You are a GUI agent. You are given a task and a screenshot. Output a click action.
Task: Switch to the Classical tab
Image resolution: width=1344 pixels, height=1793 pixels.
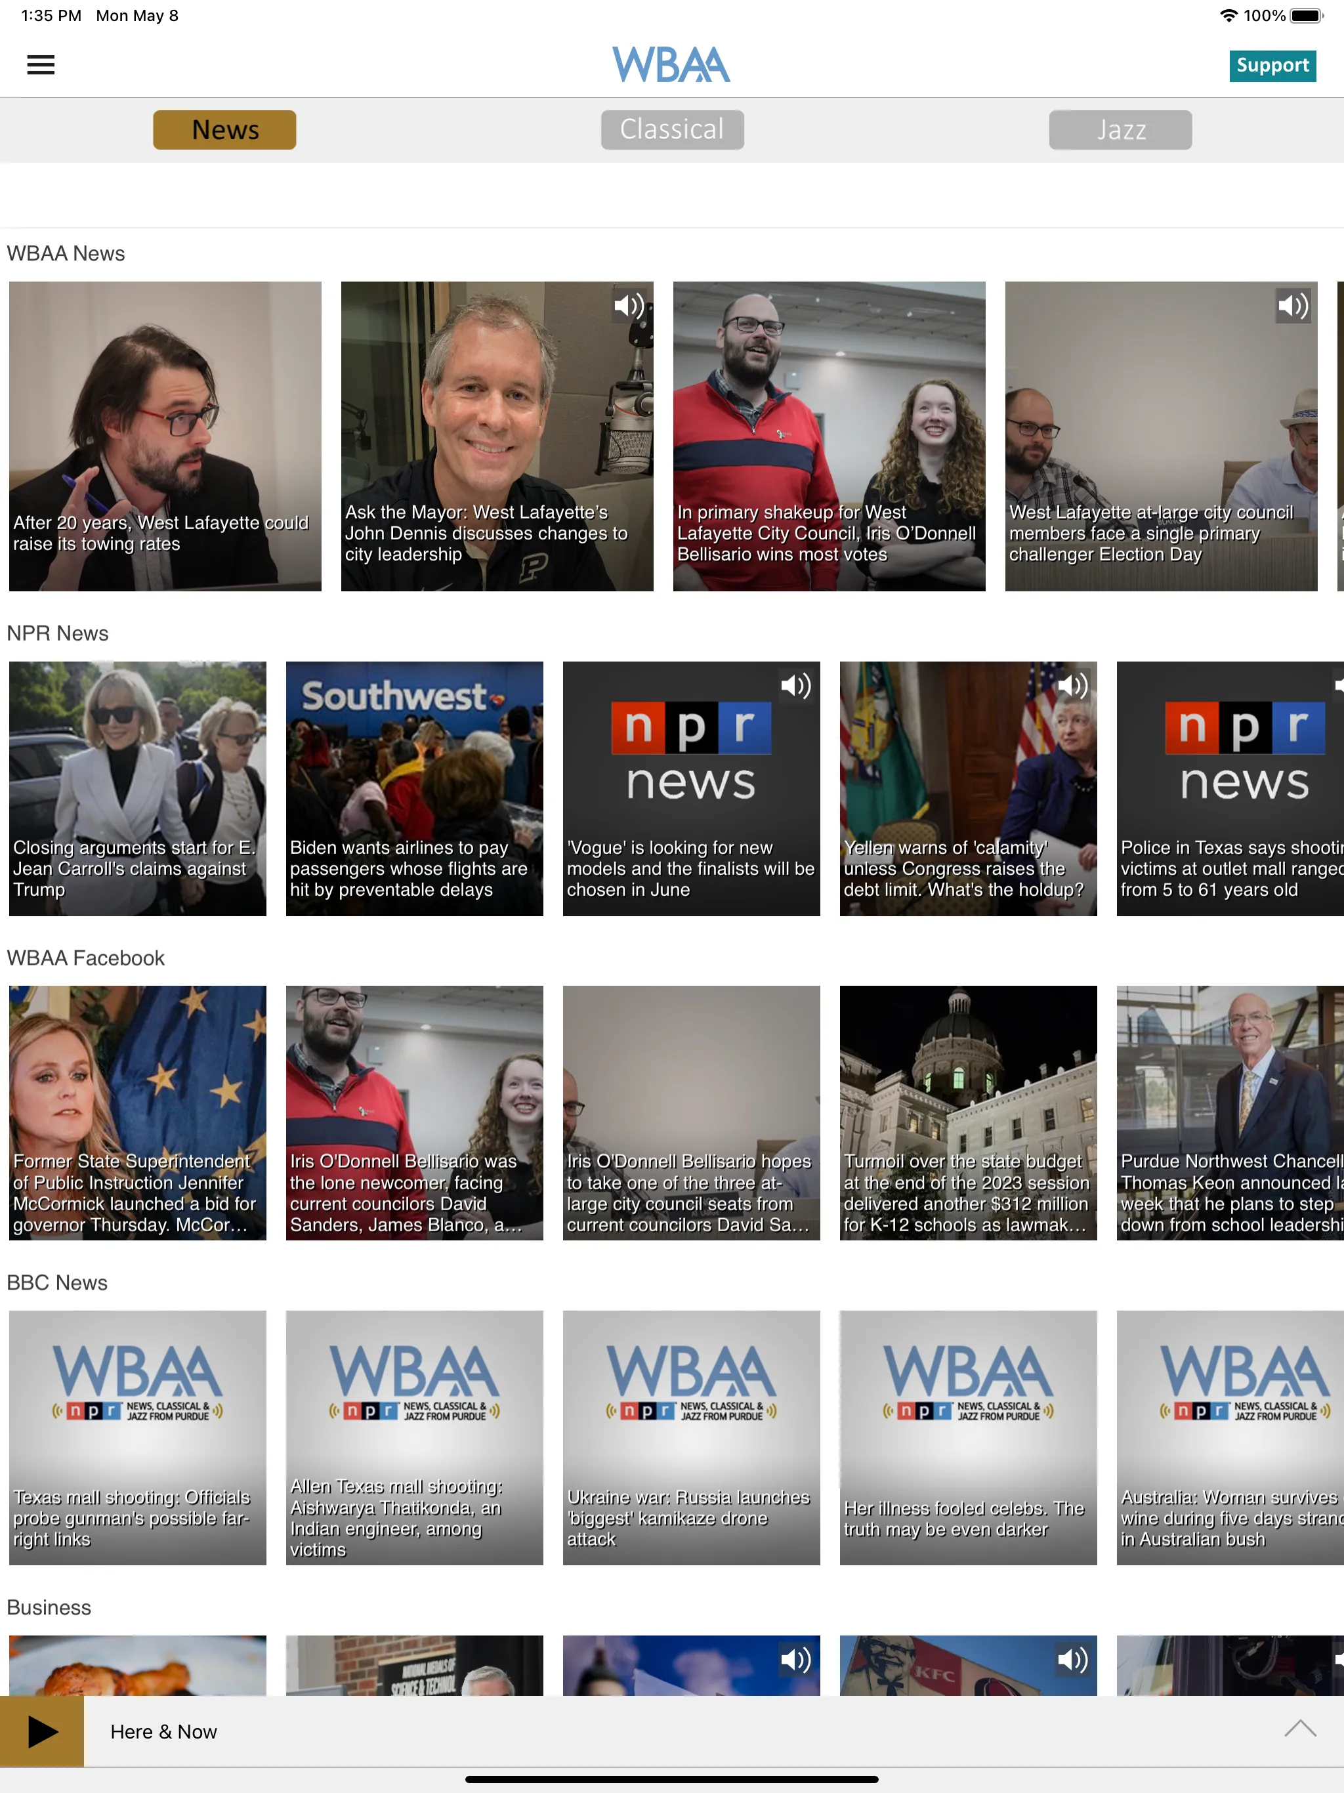pyautogui.click(x=673, y=129)
